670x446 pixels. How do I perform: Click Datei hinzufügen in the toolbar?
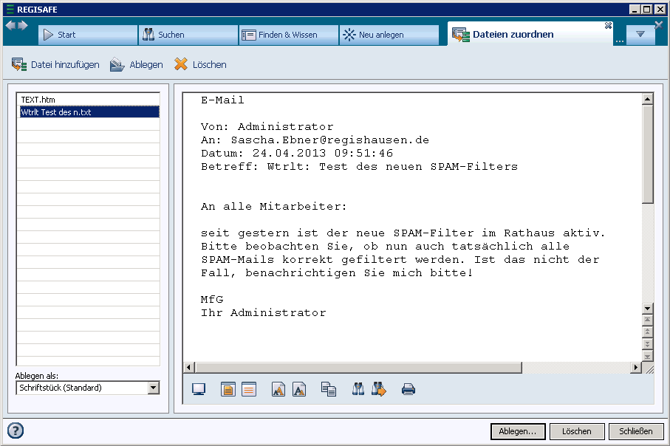(55, 65)
